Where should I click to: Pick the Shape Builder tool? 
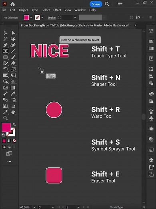point(5,82)
